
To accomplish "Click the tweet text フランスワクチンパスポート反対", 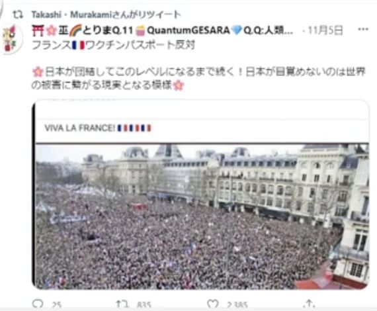I will 113,45.
